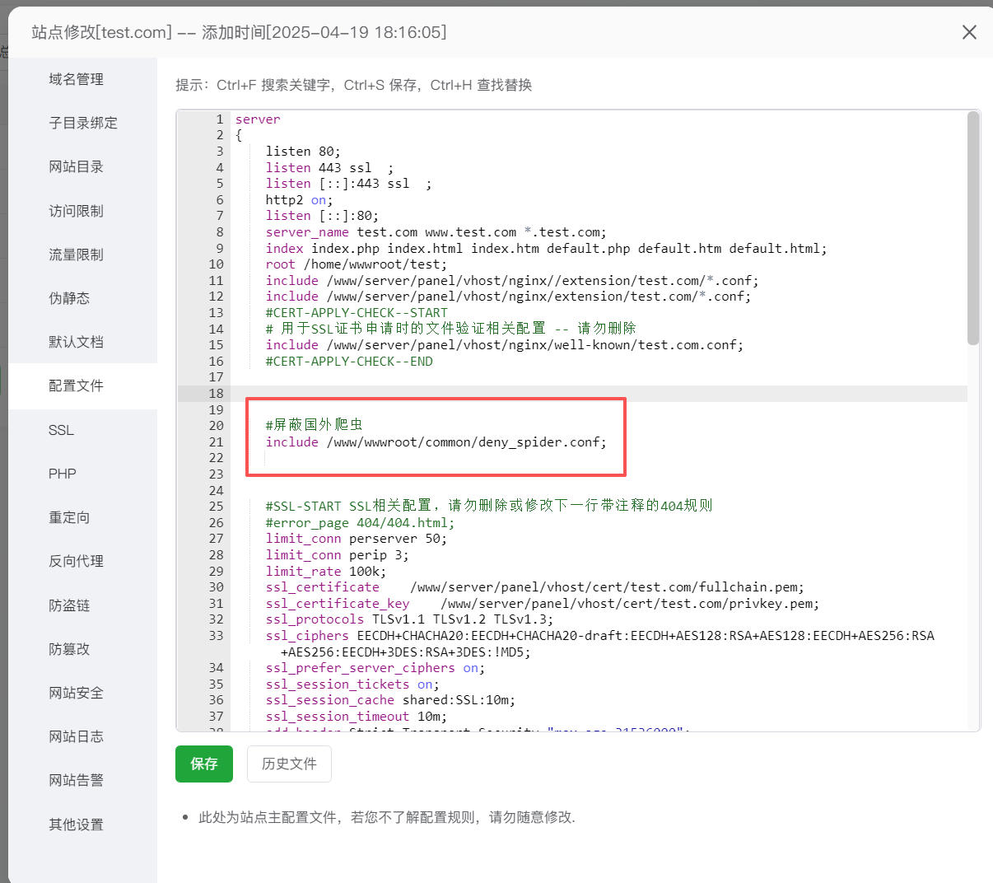993x883 pixels.
Task: Open 历史文件 history files
Action: tap(289, 764)
